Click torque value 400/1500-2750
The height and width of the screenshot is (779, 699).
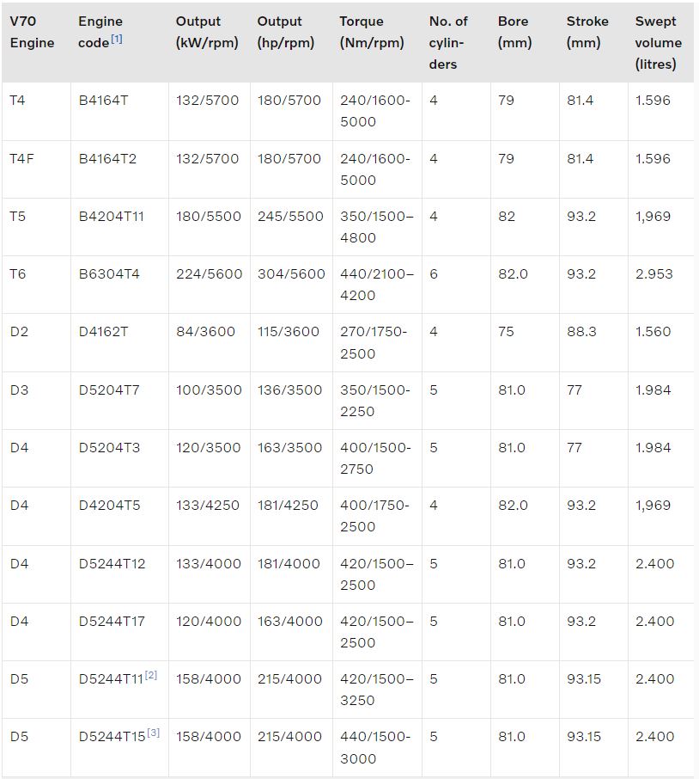pos(375,458)
